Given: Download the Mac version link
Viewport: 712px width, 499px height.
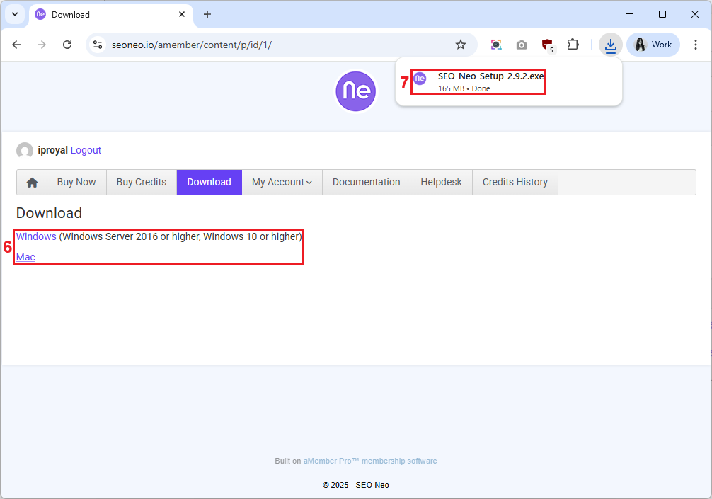Looking at the screenshot, I should (25, 257).
